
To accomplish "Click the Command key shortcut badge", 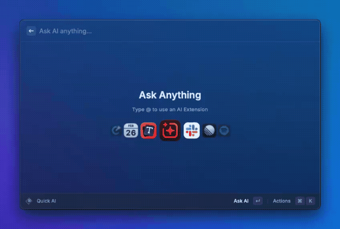I will tap(300, 201).
